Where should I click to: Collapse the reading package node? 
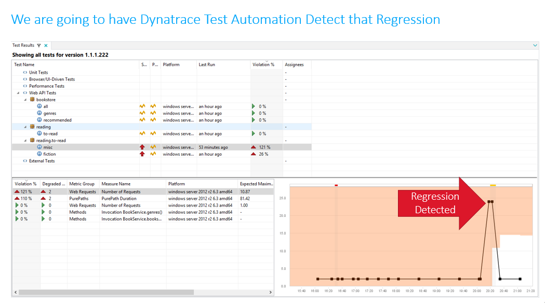coord(25,127)
